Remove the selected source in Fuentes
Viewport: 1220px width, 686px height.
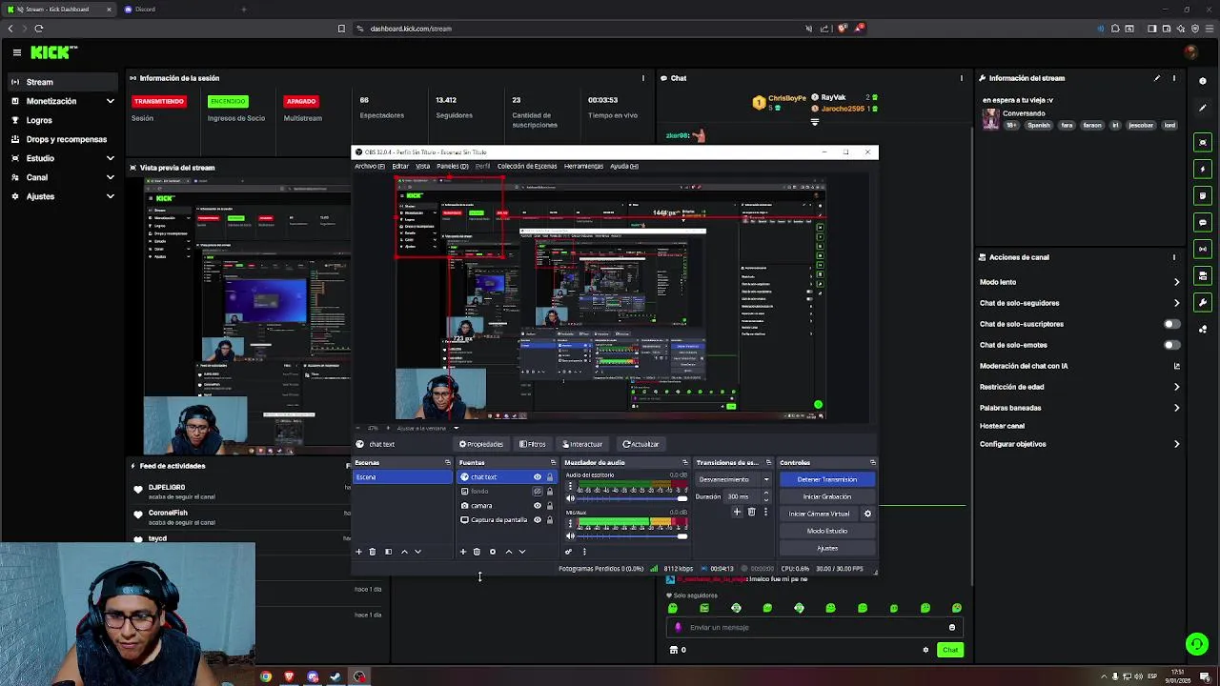(477, 552)
